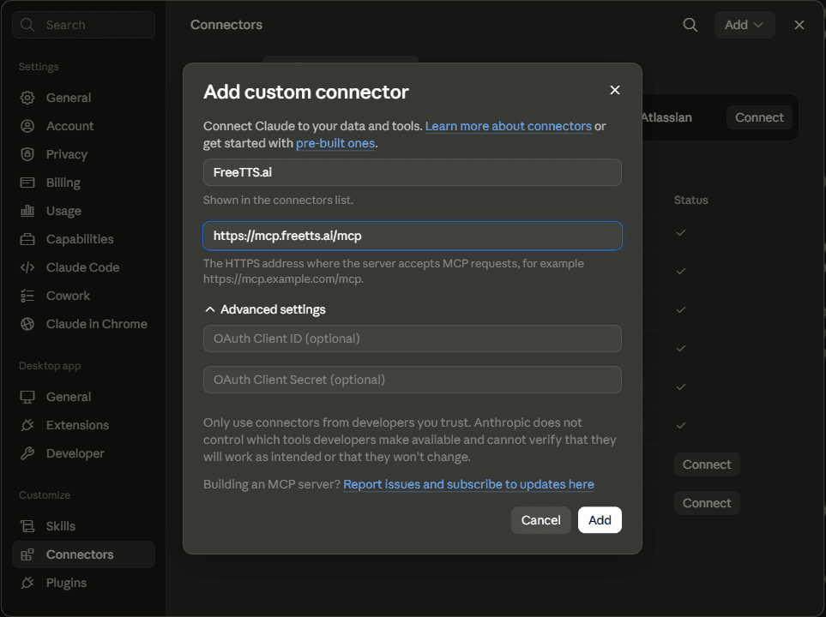Click the URL field with https://mcp.freetts.ai/mcp

click(412, 236)
